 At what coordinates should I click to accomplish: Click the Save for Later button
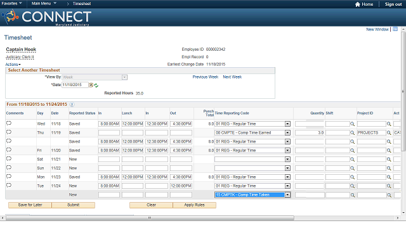point(30,205)
